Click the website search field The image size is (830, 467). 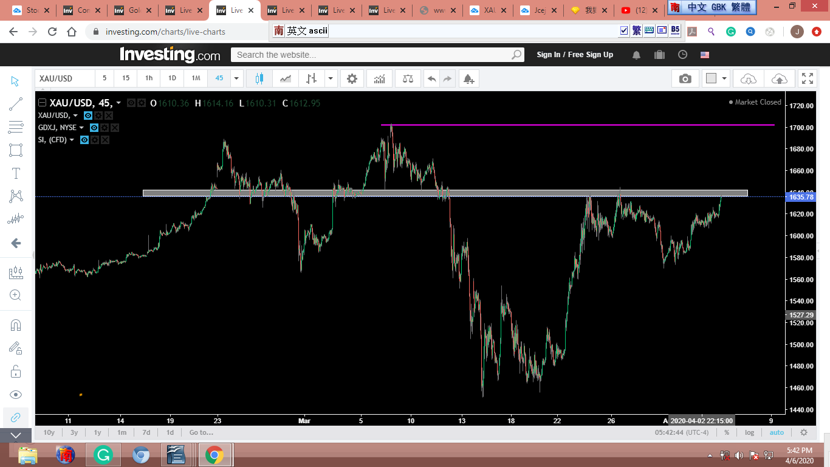click(371, 55)
